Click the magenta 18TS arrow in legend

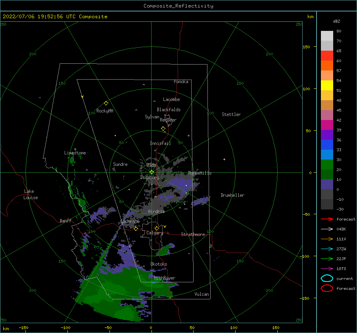pos(327,269)
